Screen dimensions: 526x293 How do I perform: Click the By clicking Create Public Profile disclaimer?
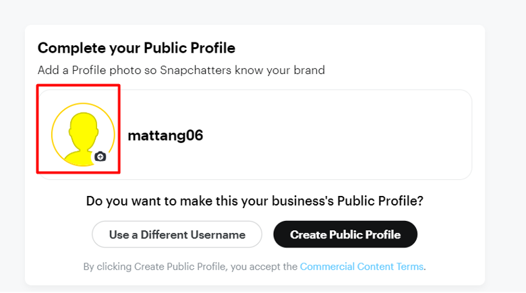255,267
